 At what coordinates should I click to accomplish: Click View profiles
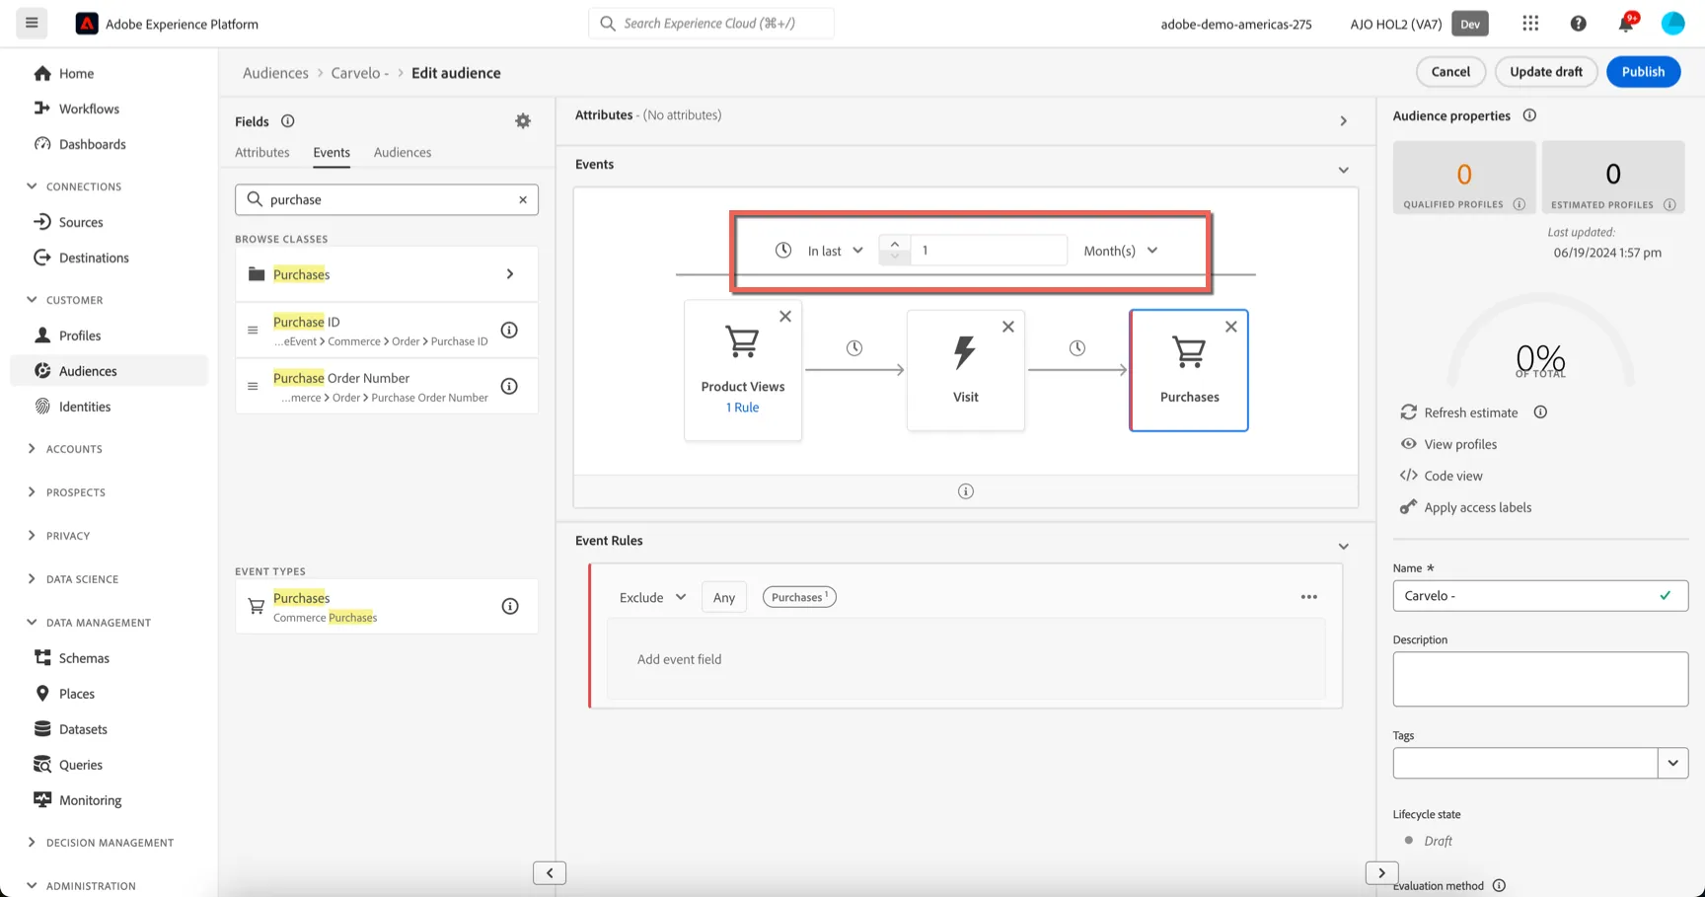1460,445
